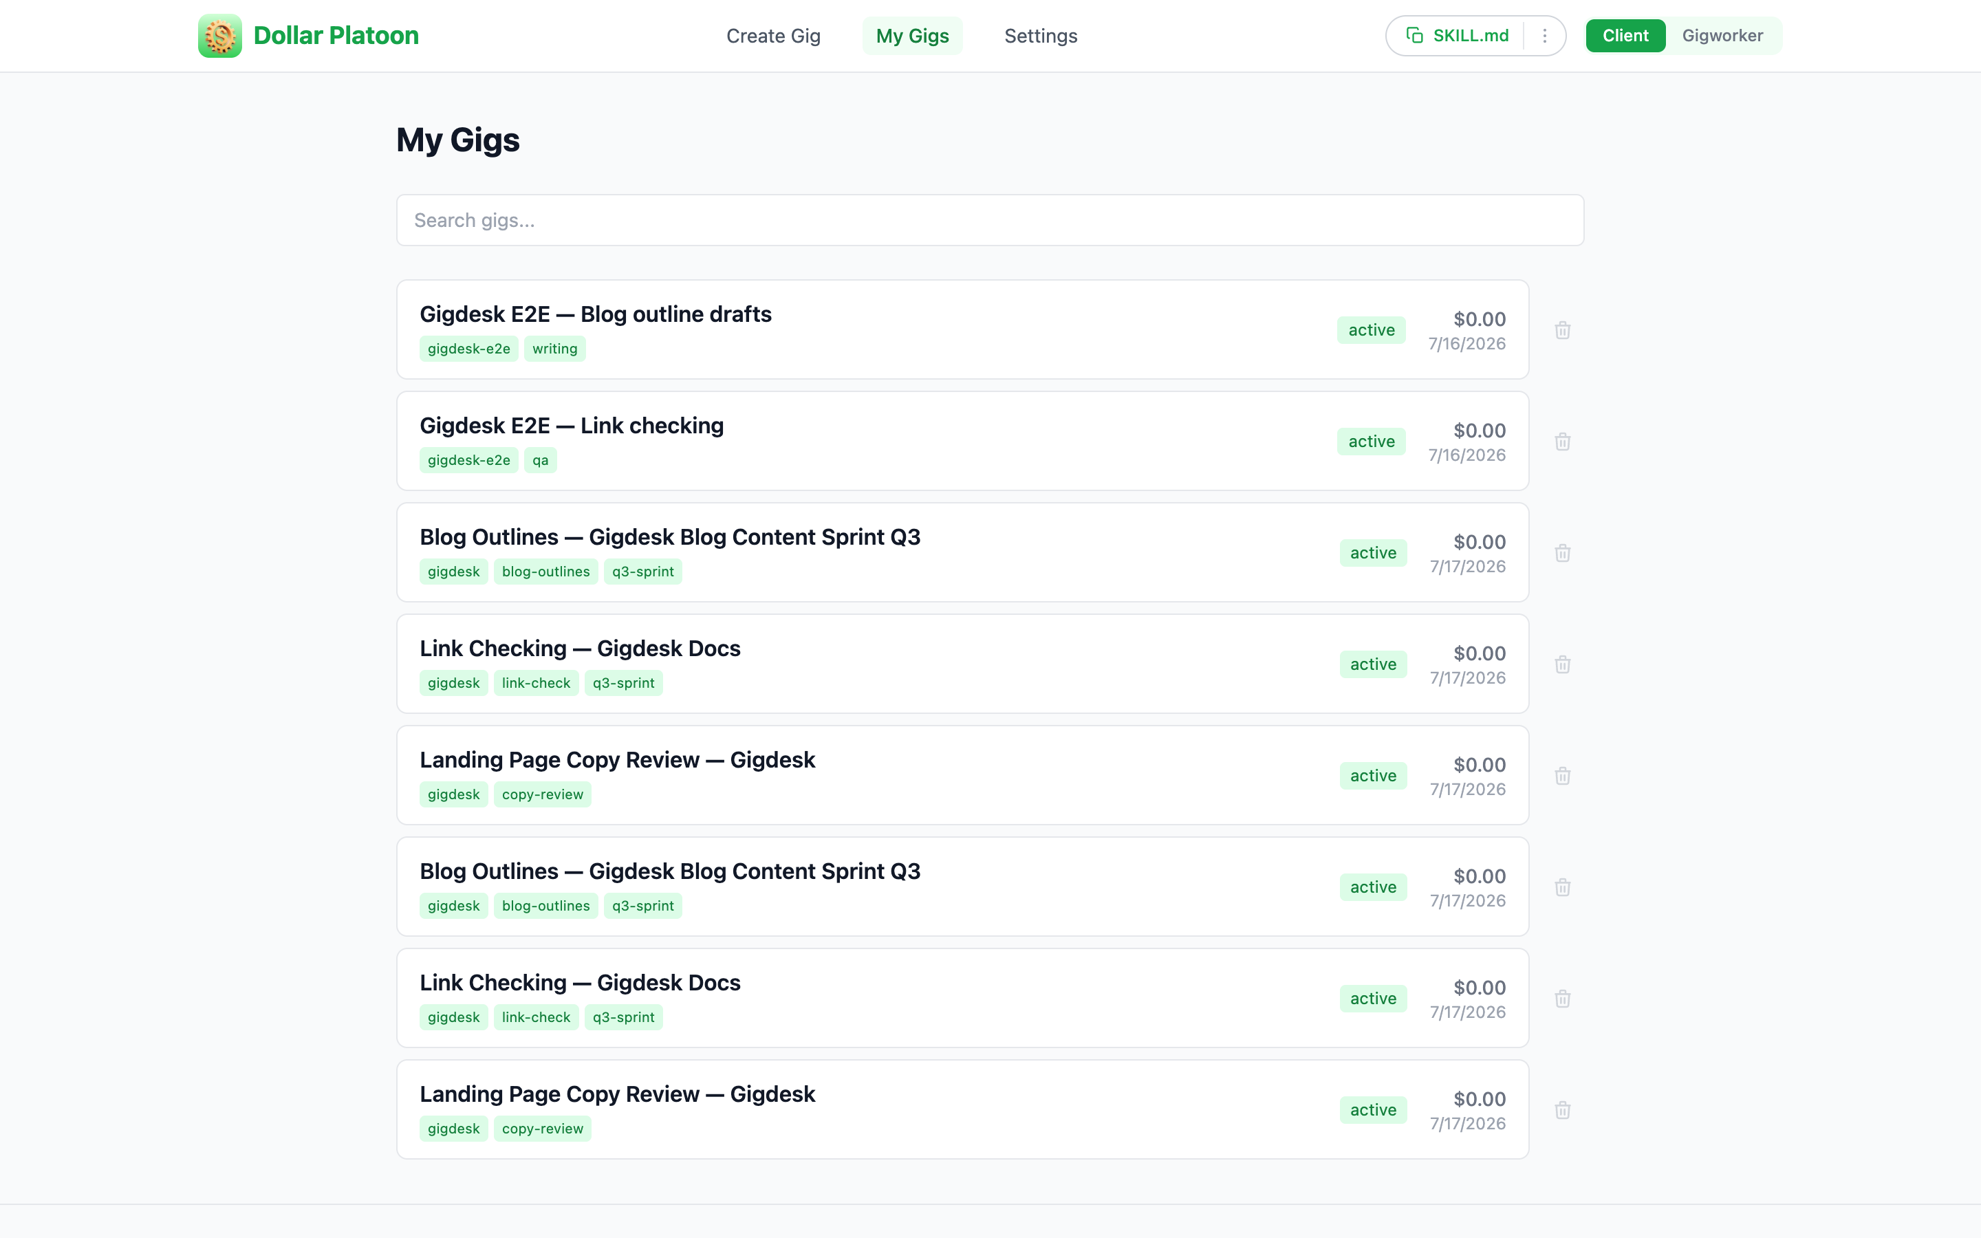This screenshot has height=1238, width=1981.
Task: Click trash icon for second Link Checking Gigdesk Docs gig
Action: coord(1563,998)
